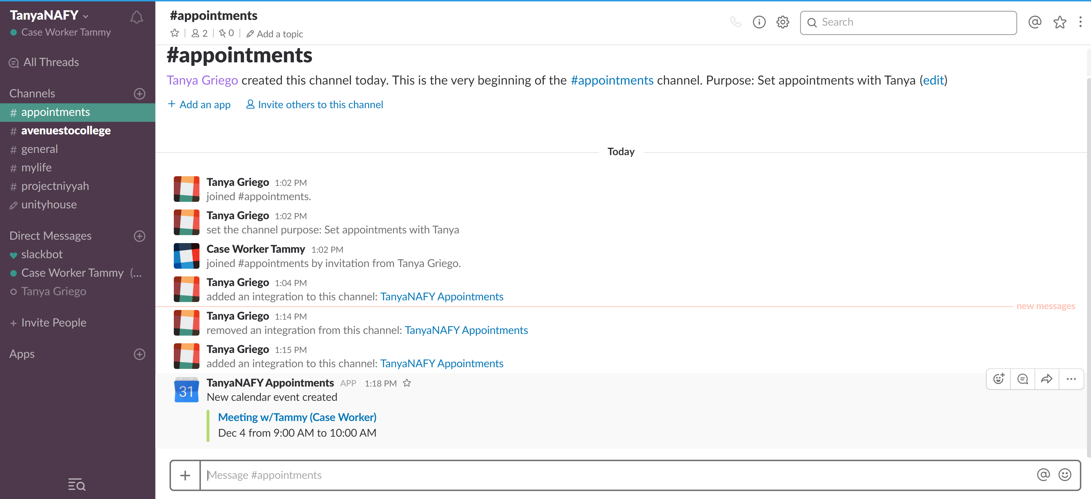Star the #appointments channel in header
Image resolution: width=1091 pixels, height=499 pixels.
(174, 33)
